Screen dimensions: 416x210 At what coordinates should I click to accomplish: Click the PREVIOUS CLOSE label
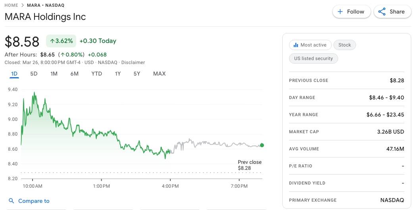[308, 80]
